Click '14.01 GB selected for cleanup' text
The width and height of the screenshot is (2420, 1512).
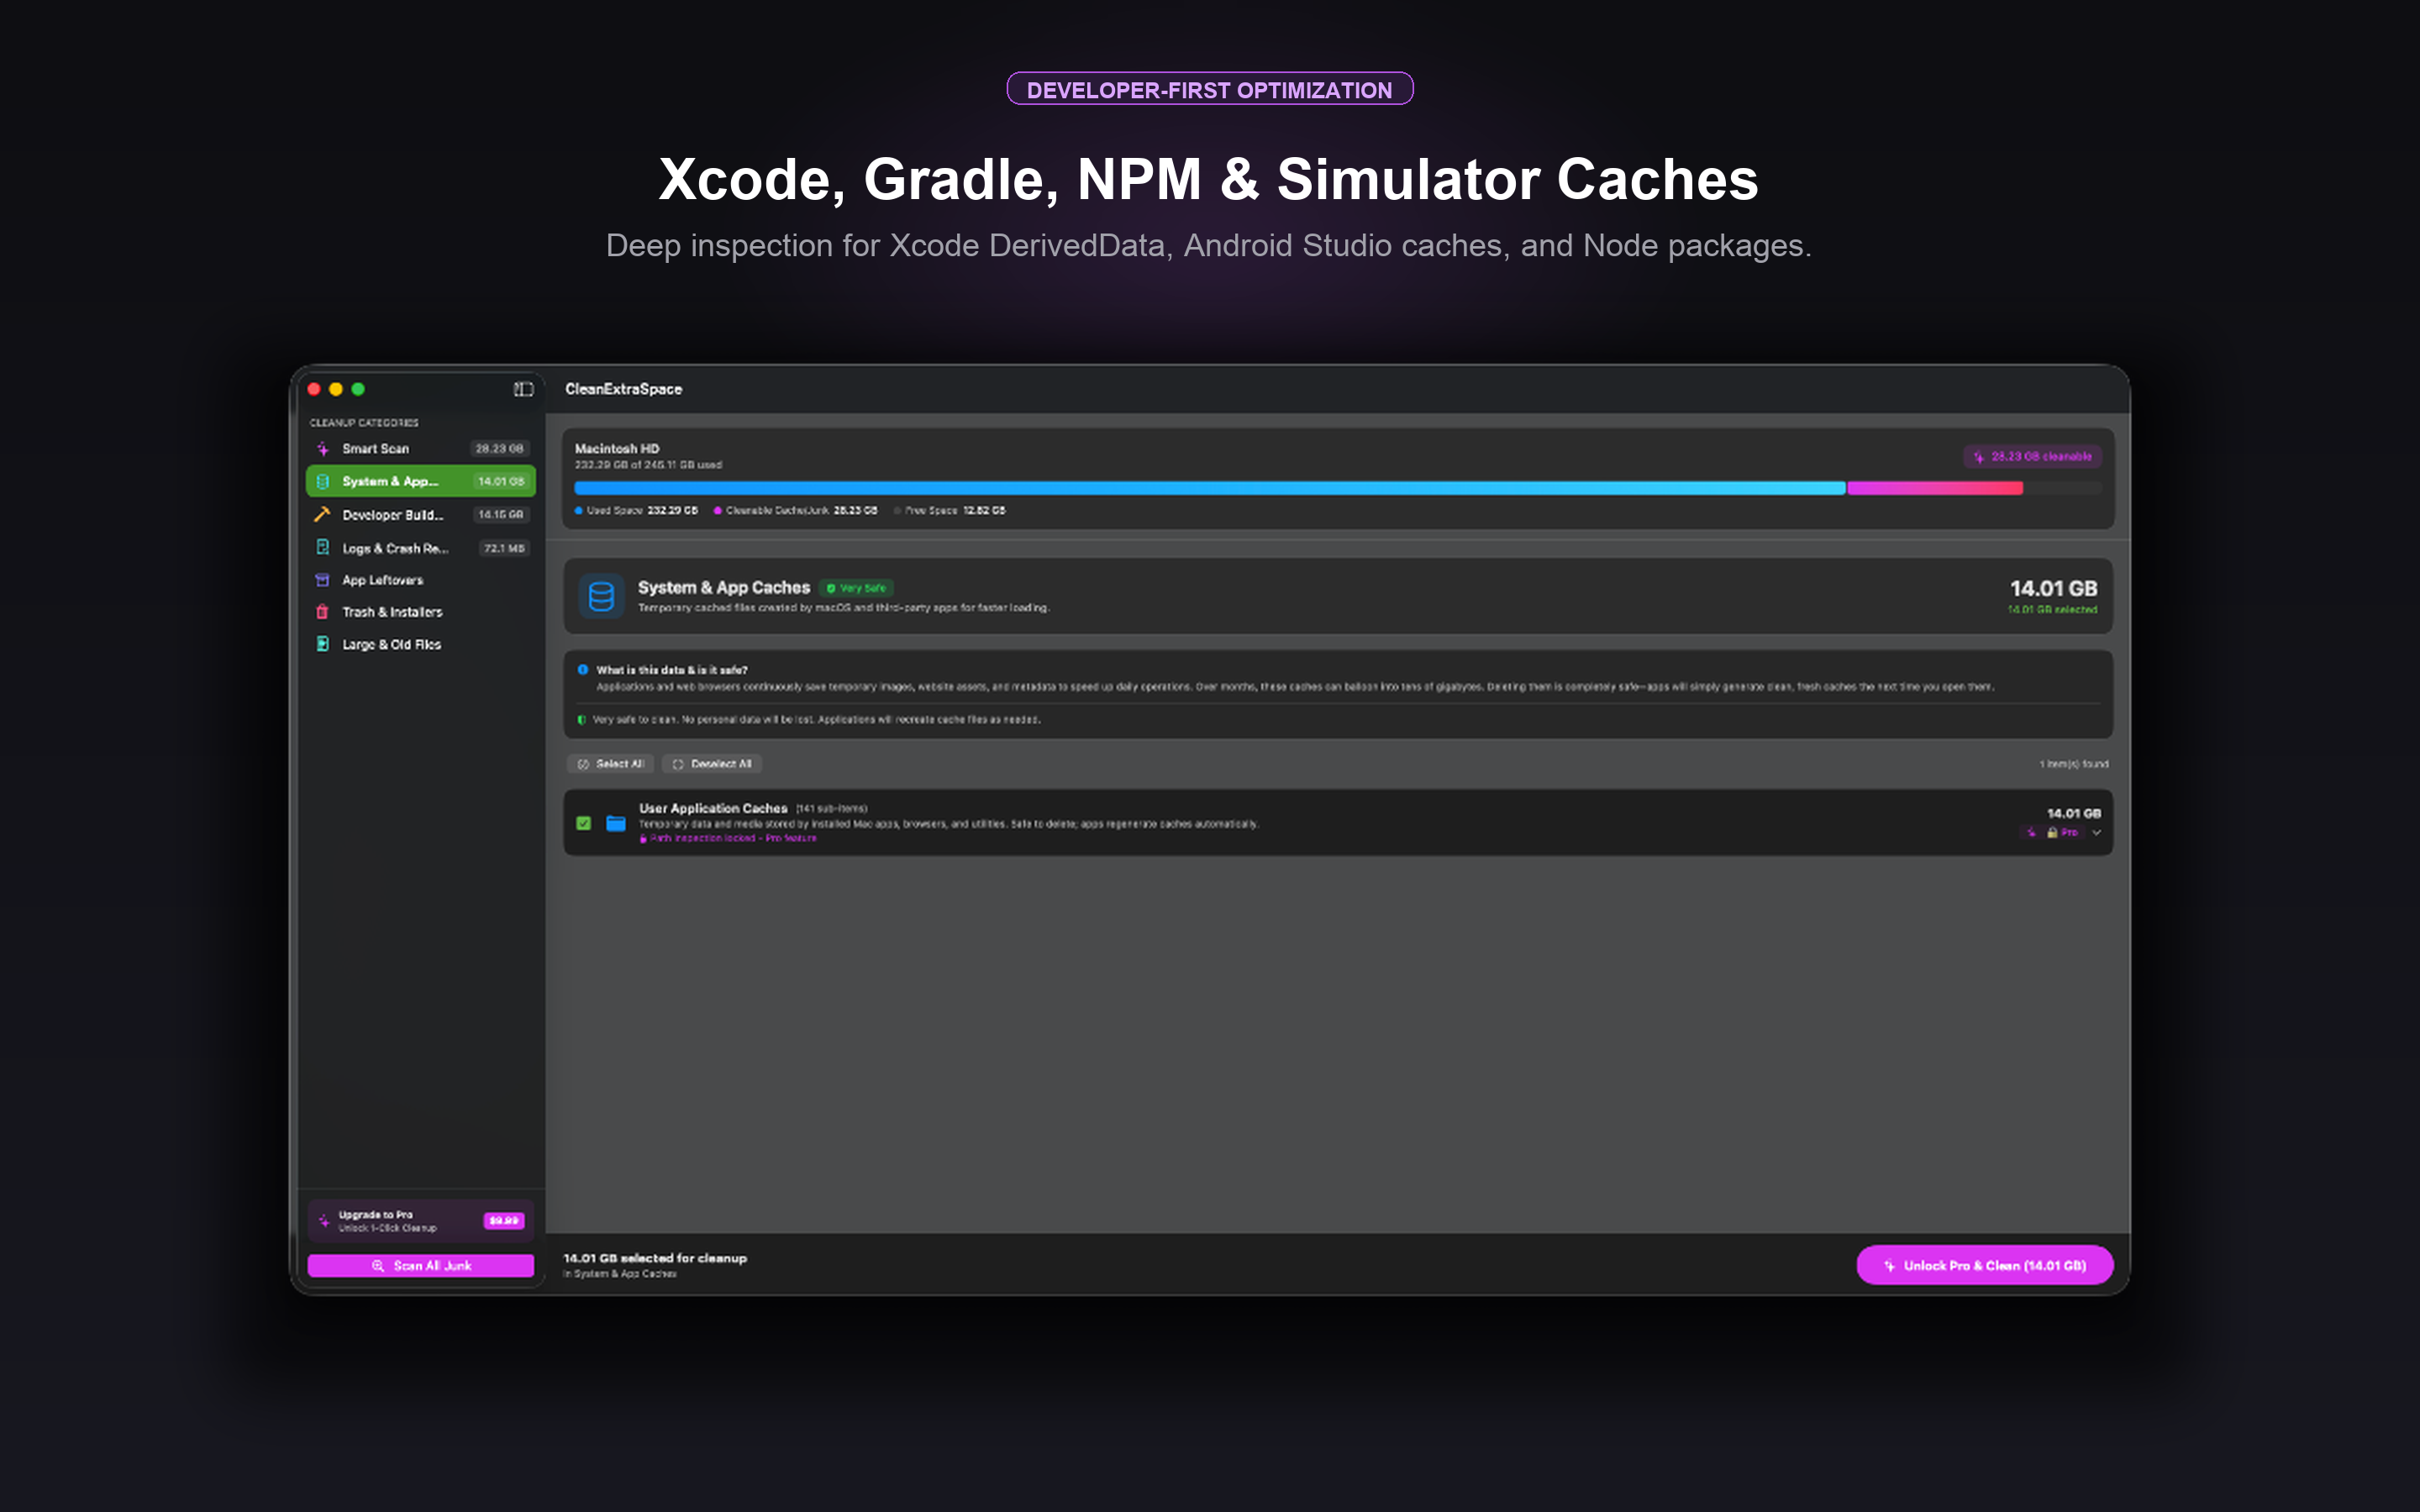pos(655,1258)
